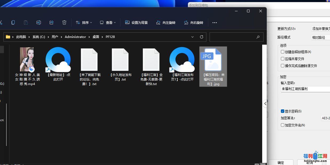The height and width of the screenshot is (165, 330).
Task: Uncheck the 显示密码 option
Action: pos(282,111)
